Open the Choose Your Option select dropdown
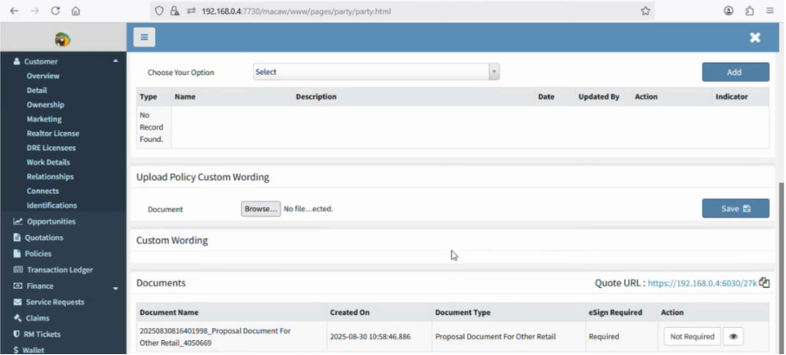This screenshot has width=786, height=355. (376, 72)
